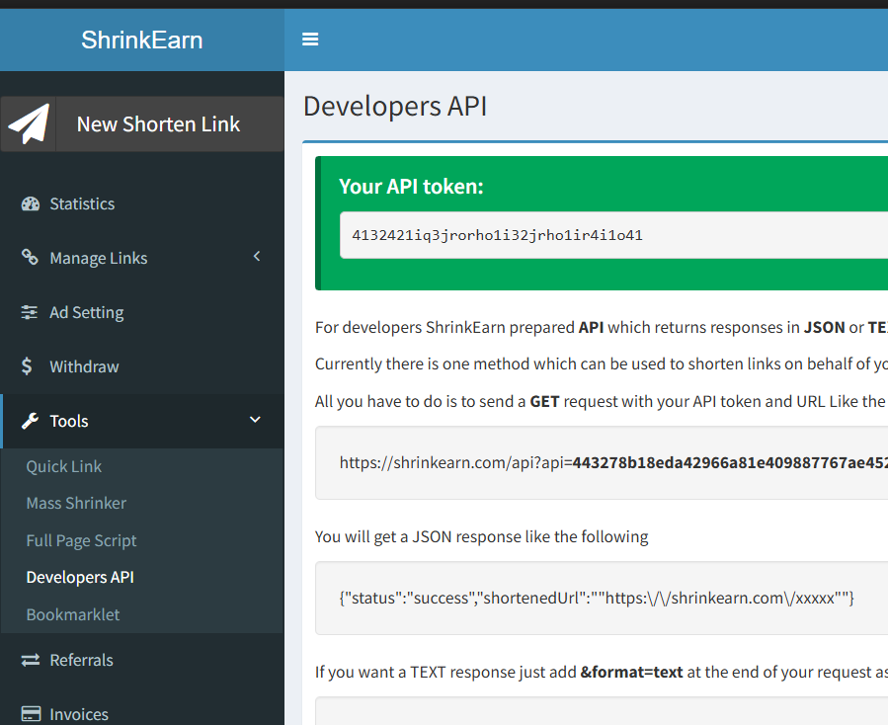This screenshot has height=725, width=888.
Task: Click the Ad Setting sliders icon
Action: 30,312
